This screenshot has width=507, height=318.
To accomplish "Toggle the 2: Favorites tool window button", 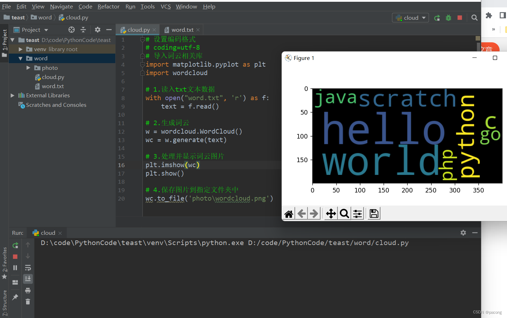I will [x=5, y=263].
